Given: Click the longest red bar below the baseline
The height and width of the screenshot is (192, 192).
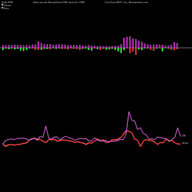Looking at the screenshot, I should coord(136,51).
